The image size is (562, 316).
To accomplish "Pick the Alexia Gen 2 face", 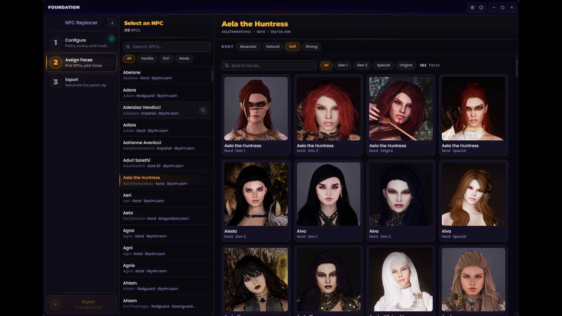I will click(256, 201).
